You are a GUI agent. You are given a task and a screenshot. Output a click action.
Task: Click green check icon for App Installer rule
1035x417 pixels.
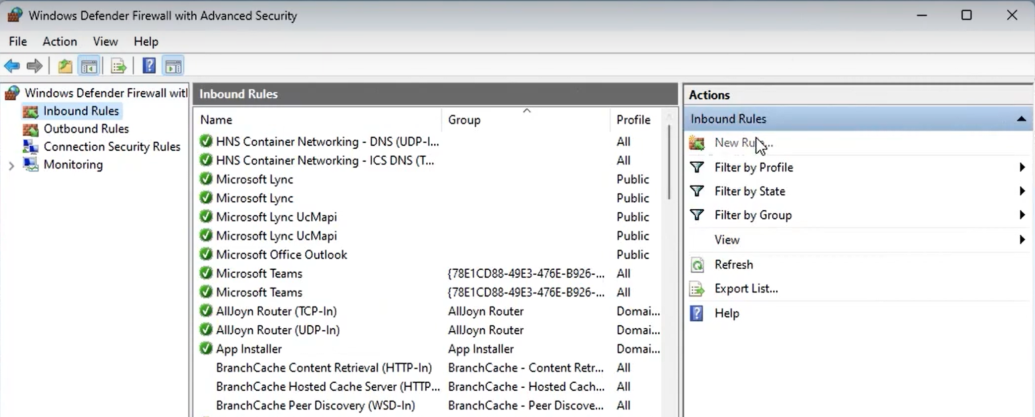[206, 348]
